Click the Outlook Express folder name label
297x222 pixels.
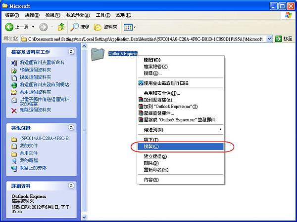point(123,54)
